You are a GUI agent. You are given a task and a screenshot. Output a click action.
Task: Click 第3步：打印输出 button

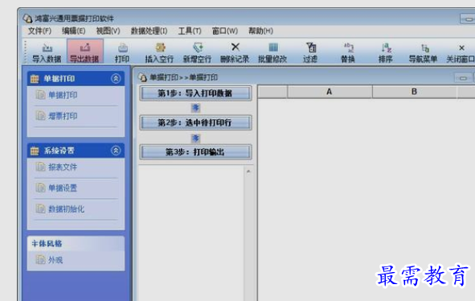point(195,152)
